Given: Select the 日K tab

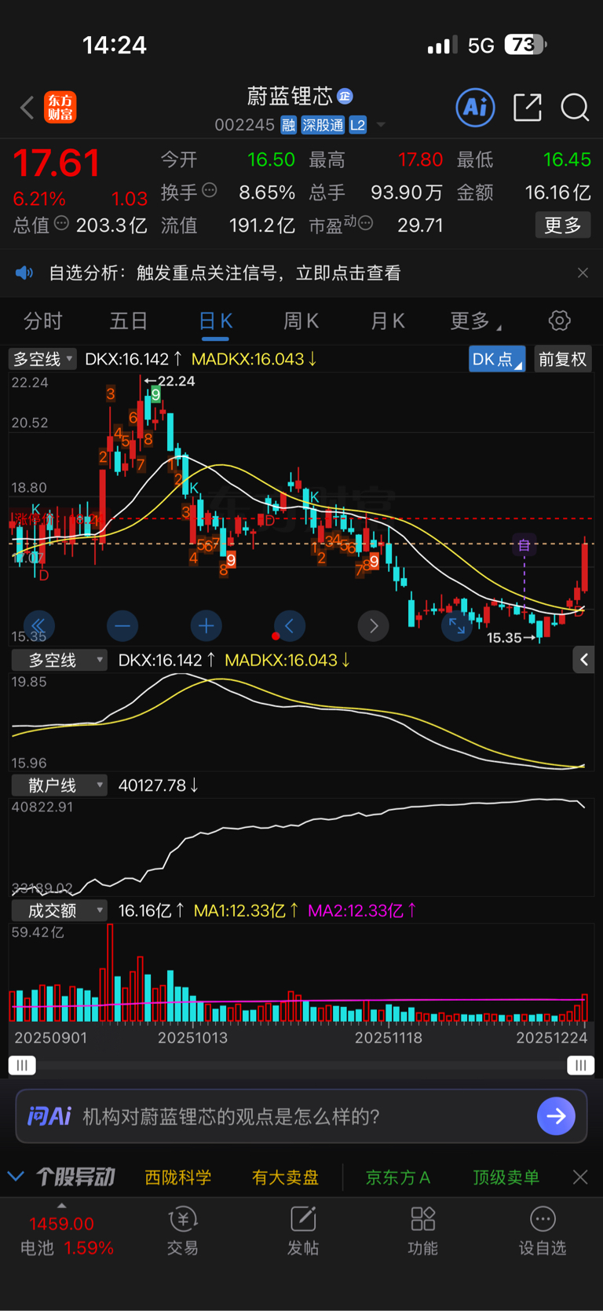Looking at the screenshot, I should click(215, 320).
